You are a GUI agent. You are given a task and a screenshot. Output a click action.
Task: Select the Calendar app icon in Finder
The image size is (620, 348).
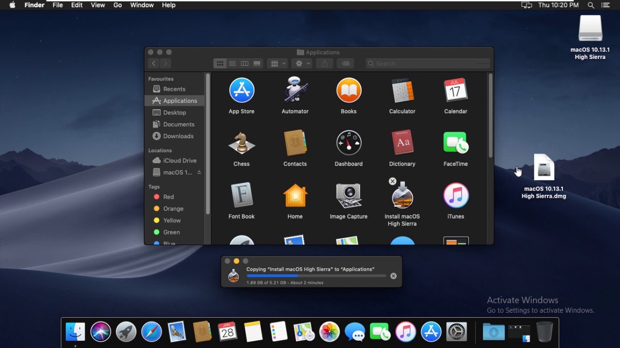point(456,90)
